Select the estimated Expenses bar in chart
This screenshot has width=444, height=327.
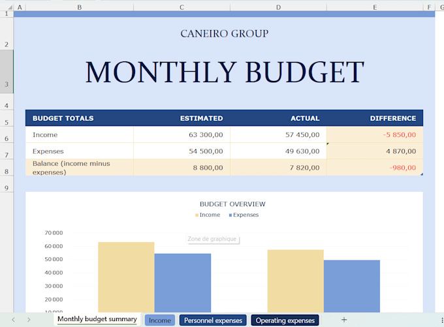pyautogui.click(x=183, y=283)
